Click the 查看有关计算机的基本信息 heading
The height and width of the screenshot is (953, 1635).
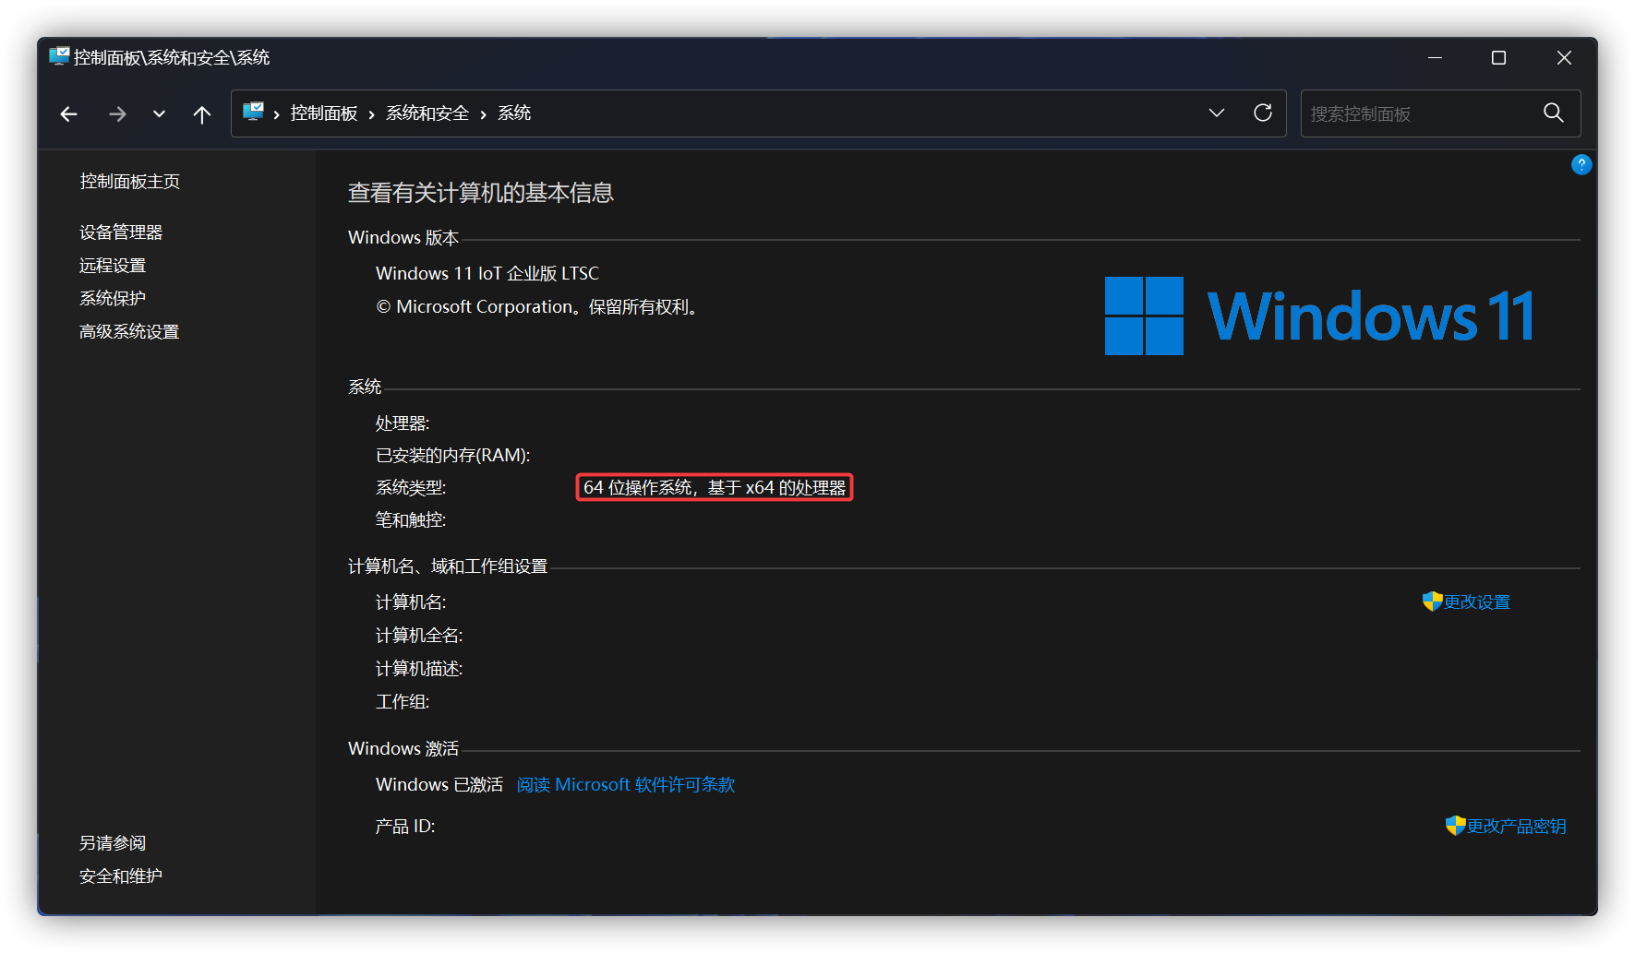pos(481,193)
